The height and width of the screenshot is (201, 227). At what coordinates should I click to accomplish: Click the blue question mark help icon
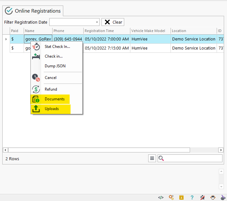tap(192, 197)
